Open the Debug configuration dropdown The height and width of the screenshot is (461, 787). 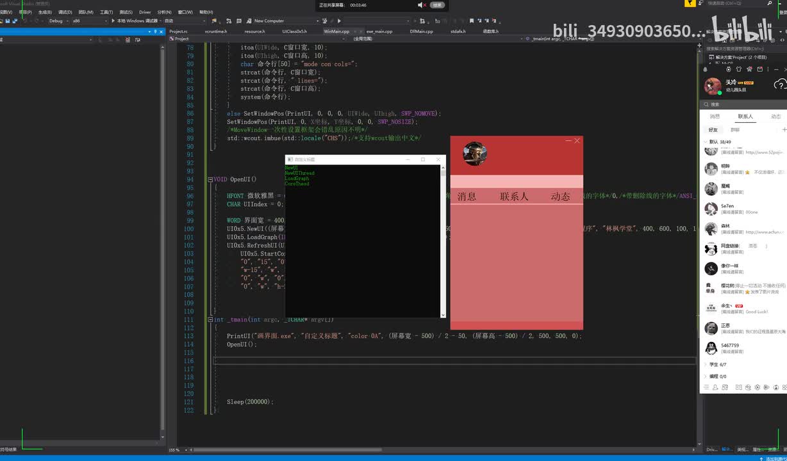click(x=58, y=20)
